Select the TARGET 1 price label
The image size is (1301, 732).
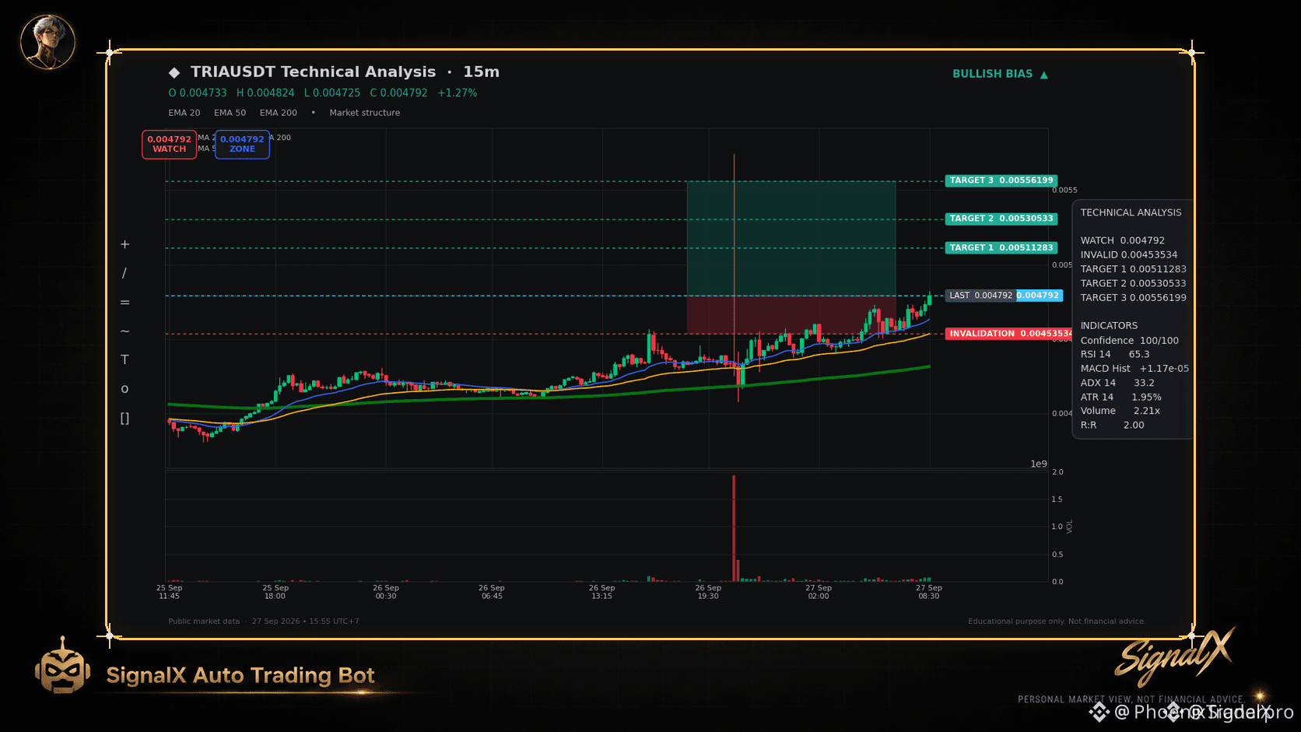1001,248
